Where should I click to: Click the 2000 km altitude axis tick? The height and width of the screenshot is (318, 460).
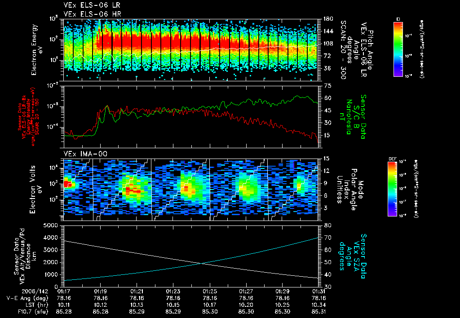pos(51,262)
